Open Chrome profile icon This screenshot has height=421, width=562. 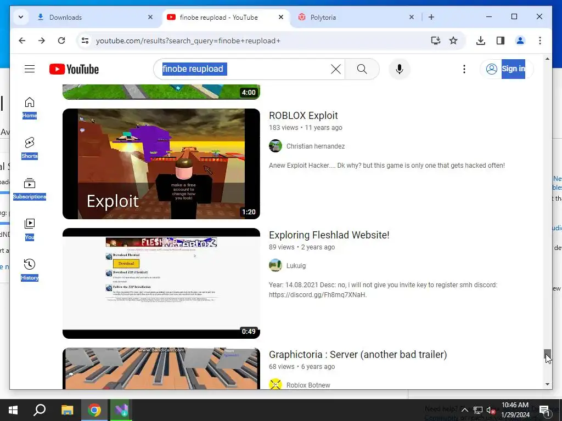[x=520, y=41]
